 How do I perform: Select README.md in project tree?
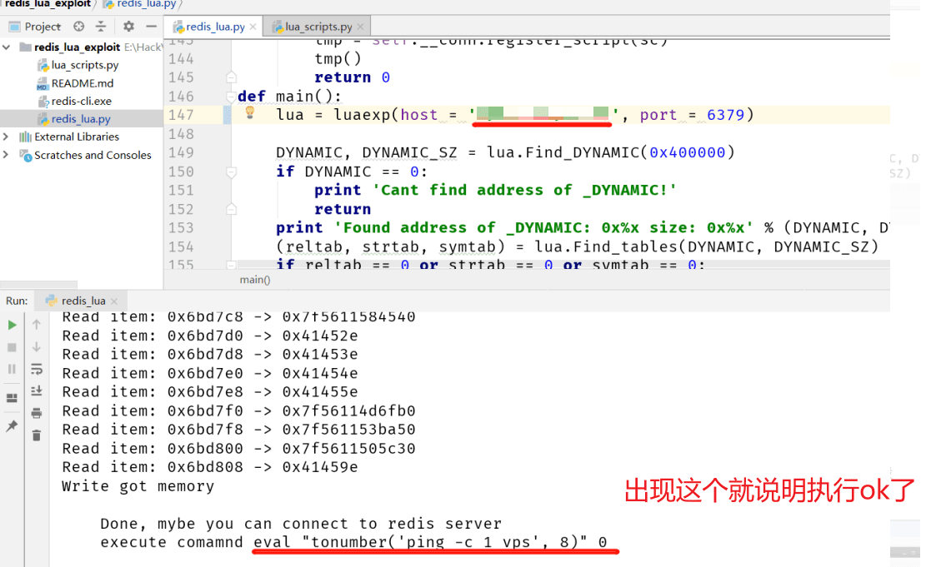(x=75, y=83)
